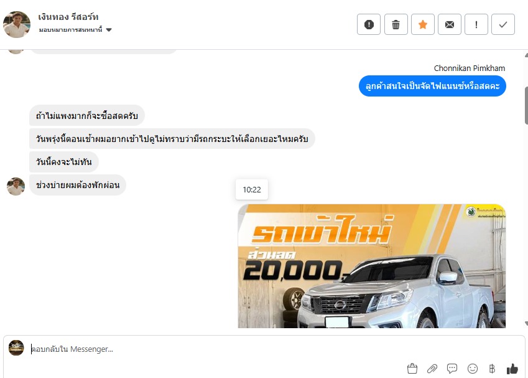Image resolution: width=528 pixels, height=378 pixels.
Task: Click the customer avatar beside the last message
Action: point(16,186)
